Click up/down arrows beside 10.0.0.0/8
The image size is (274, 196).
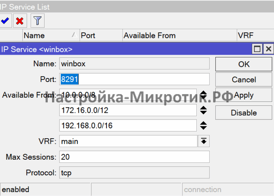(204, 95)
